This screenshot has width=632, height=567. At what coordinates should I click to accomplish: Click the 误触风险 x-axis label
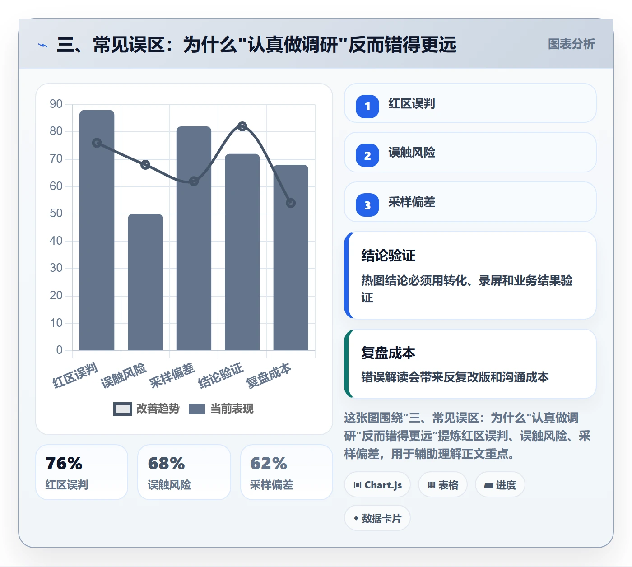[124, 375]
